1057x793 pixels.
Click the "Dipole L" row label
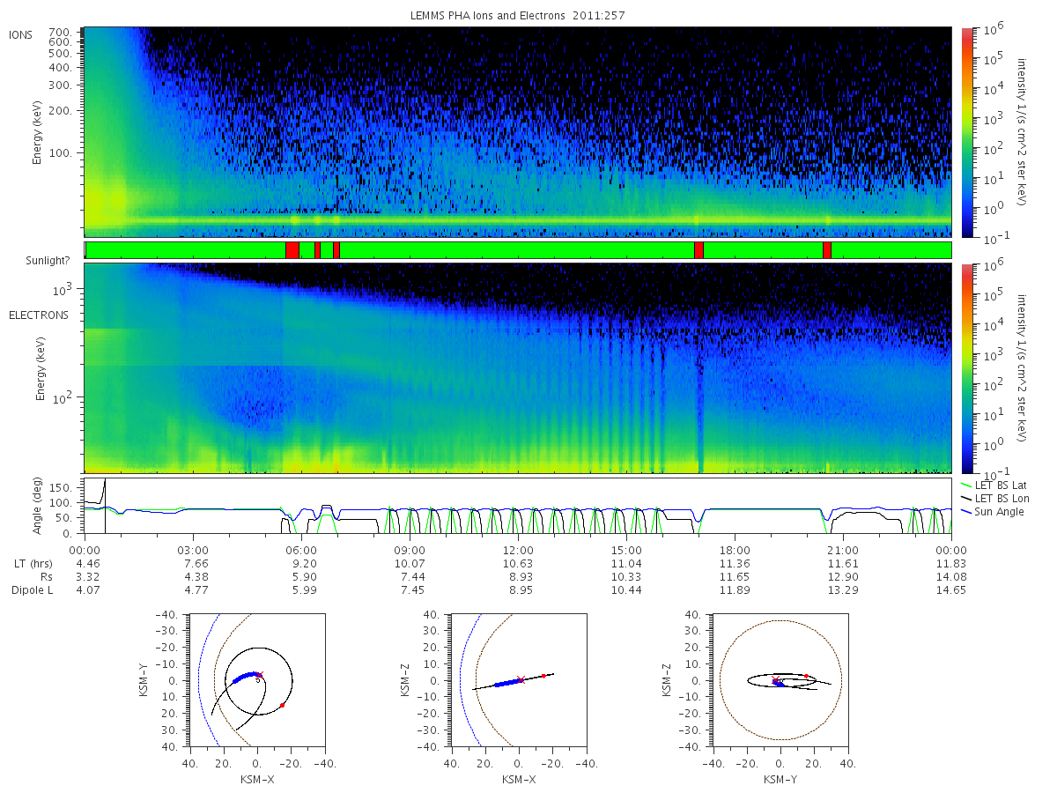pos(31,590)
